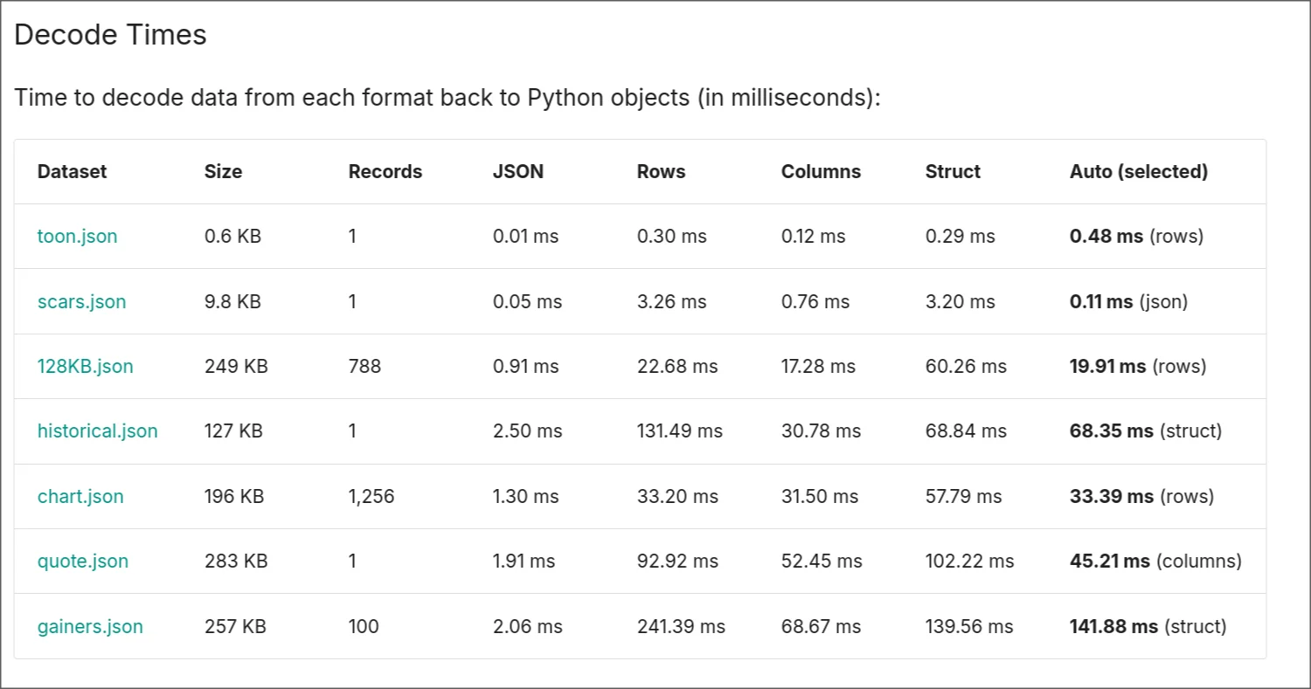
Task: Click the 45.21 ms (columns) cell
Action: point(1155,562)
